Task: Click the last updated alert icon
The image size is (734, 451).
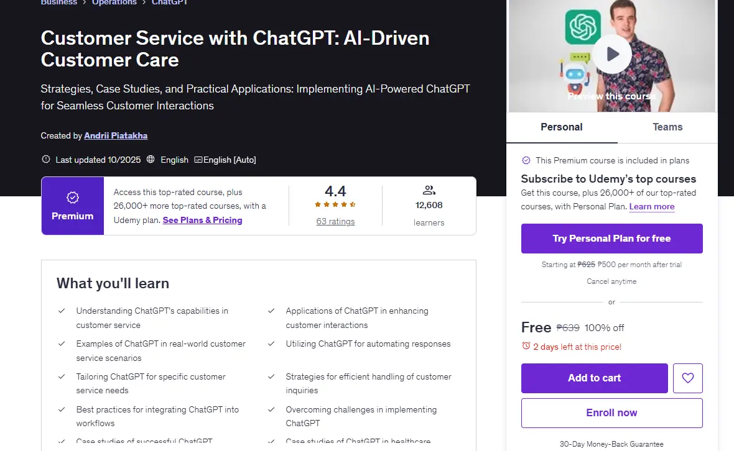Action: 46,160
